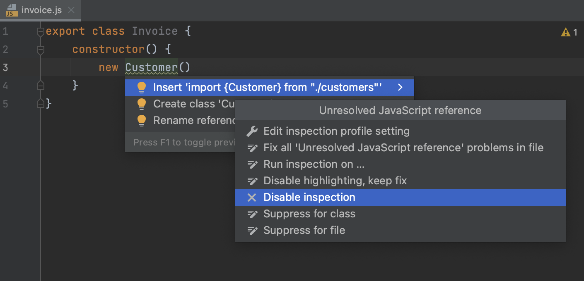Click the pencil icon beside Fix all problems entry
This screenshot has width=584, height=281.
[x=253, y=148]
